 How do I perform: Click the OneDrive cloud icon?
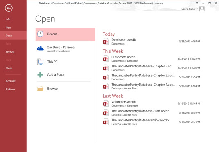40,48
